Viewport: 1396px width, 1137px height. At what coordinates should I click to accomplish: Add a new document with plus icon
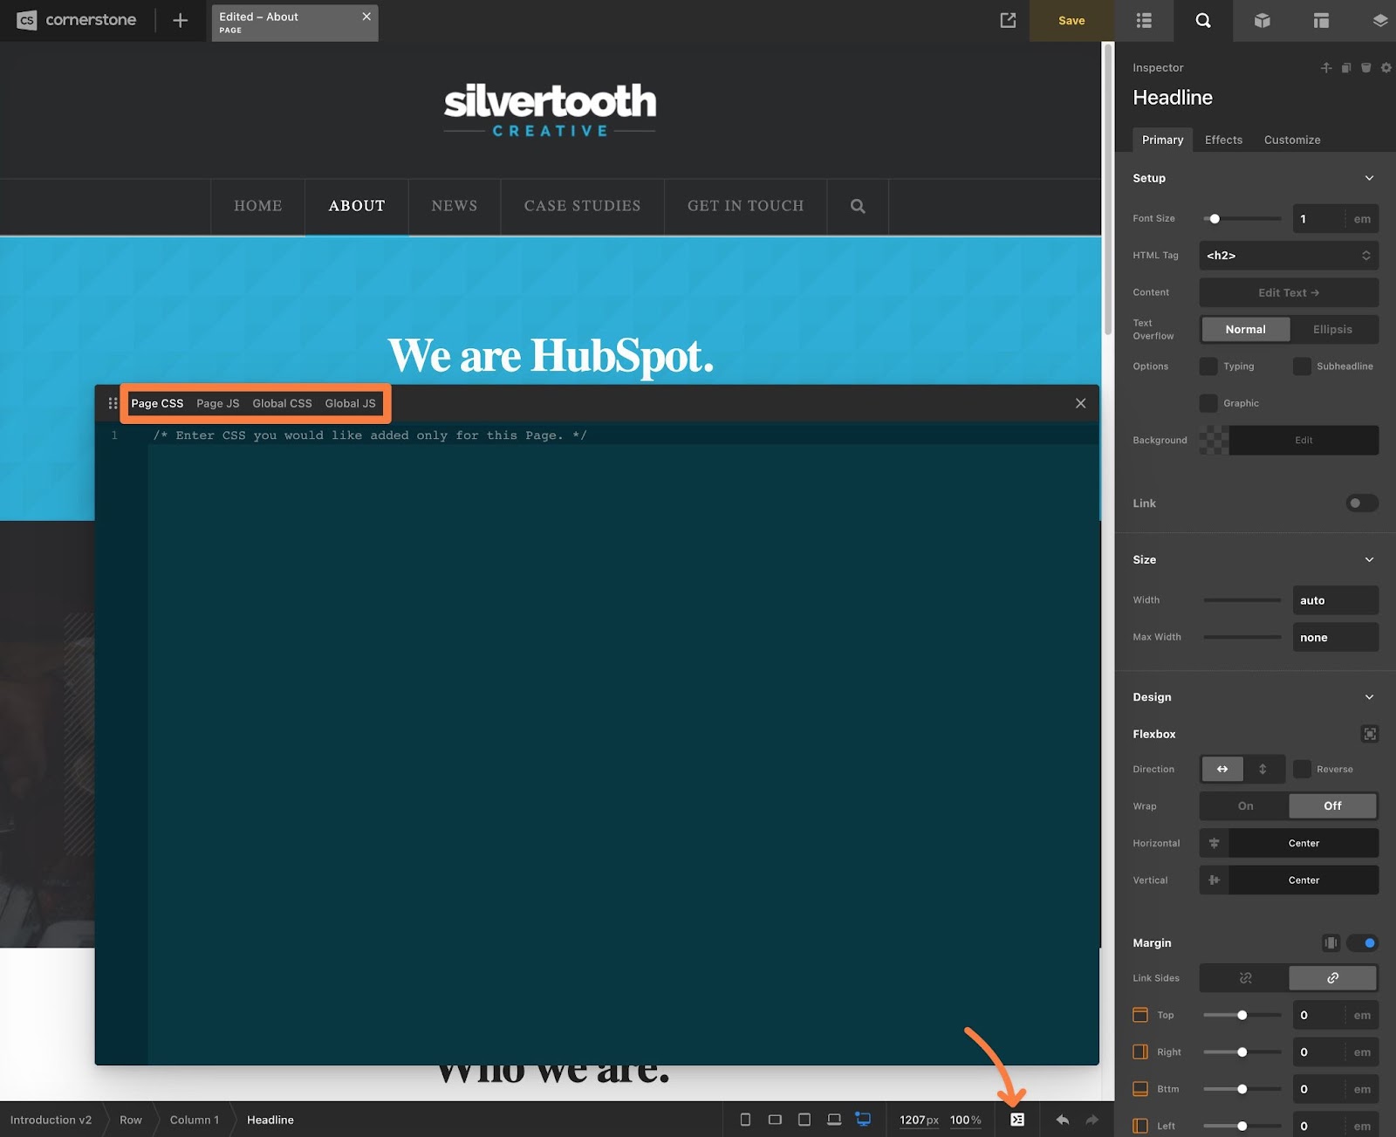(x=180, y=20)
